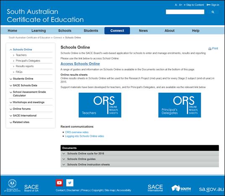Viewport: 225px width, 196px height.
Task: Open the News nav tab
Action: tap(143, 31)
